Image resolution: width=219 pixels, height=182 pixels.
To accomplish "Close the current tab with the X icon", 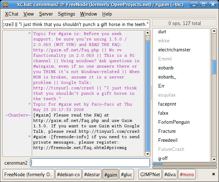I will point(214,174).
